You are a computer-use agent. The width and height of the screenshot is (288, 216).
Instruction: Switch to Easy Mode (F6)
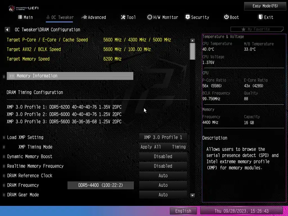click(x=265, y=6)
